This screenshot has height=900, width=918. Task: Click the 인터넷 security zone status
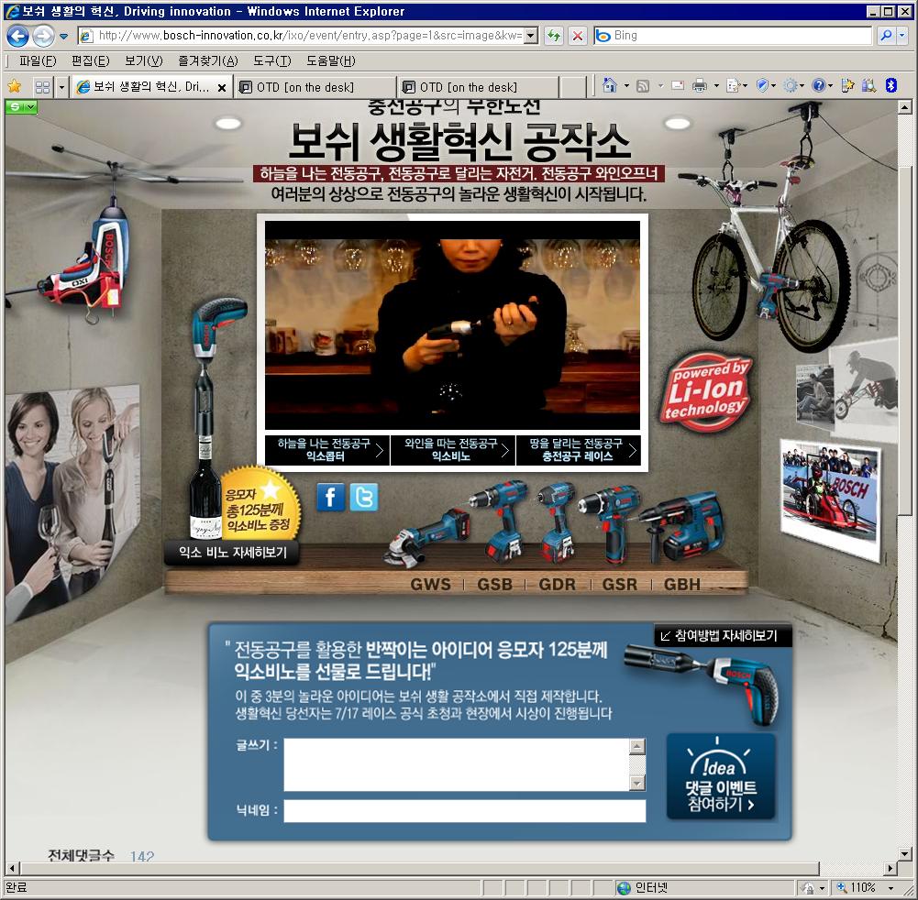pos(644,888)
